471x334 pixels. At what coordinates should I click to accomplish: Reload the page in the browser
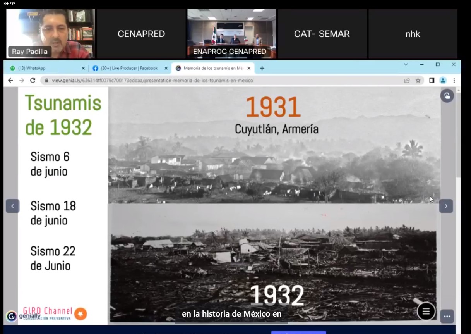tap(33, 81)
